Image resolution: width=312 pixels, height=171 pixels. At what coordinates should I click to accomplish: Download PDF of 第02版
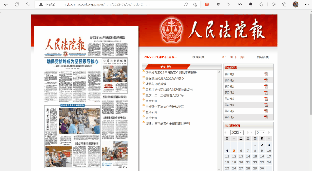(266, 80)
